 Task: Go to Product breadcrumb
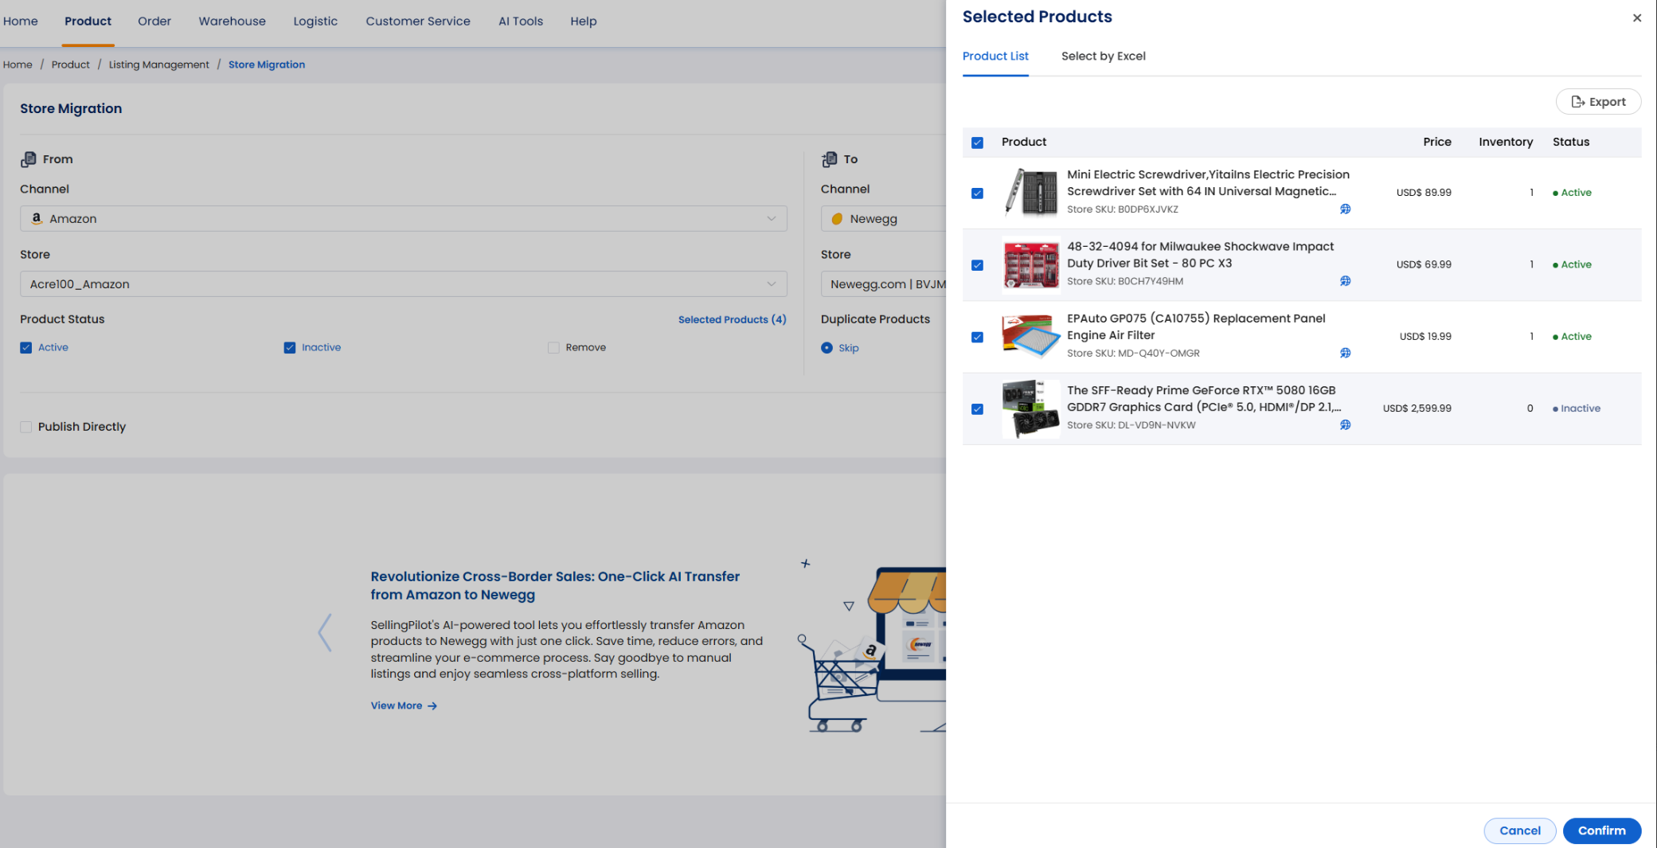71,64
